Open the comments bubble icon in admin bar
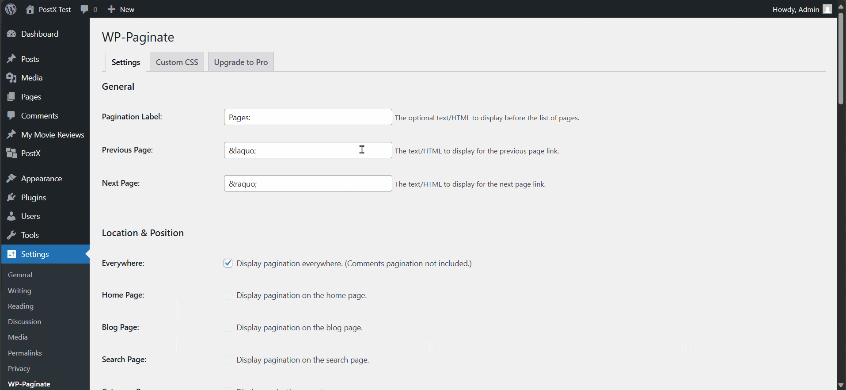846x390 pixels. coord(84,9)
